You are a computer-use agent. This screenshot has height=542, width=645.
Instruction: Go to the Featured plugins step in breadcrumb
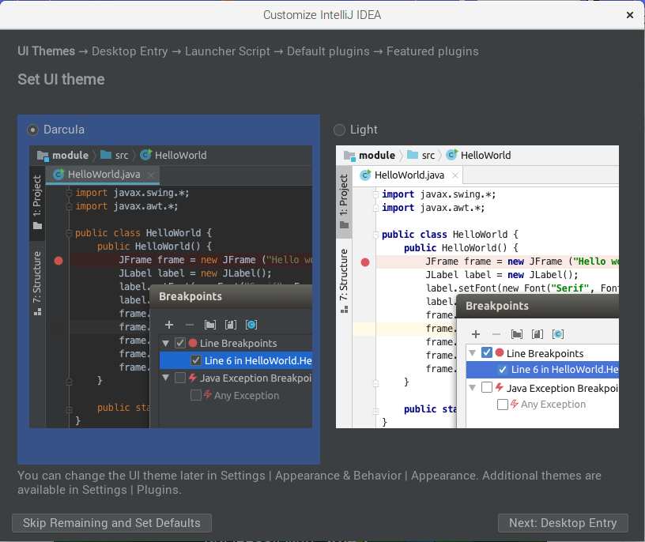tap(432, 51)
